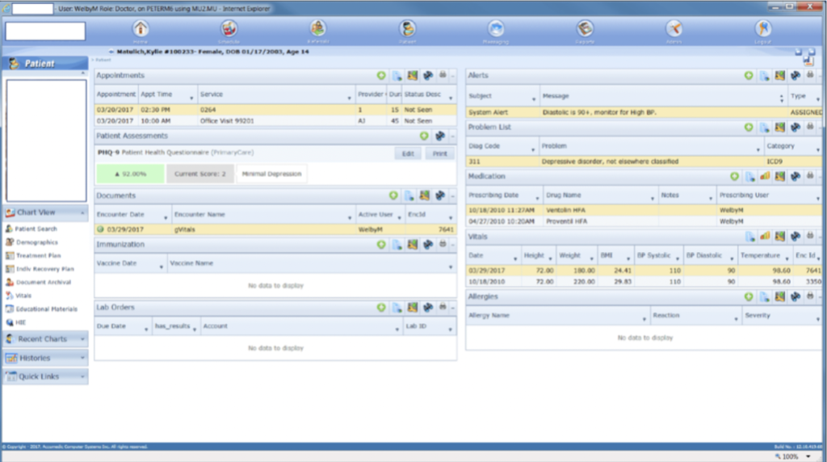827x462 pixels.
Task: Expand the Quick Links section
Action: click(x=83, y=376)
